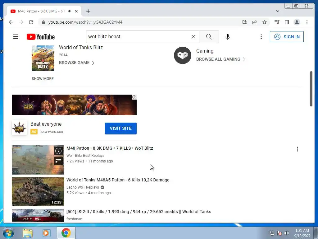The image size is (318, 239).
Task: Reload the YouTube page
Action: point(31,22)
